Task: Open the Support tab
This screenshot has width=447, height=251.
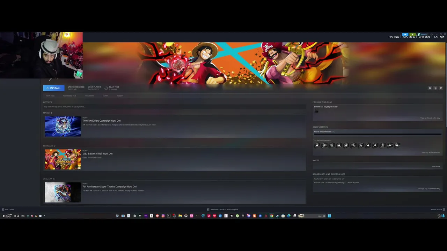Action: pos(120,96)
